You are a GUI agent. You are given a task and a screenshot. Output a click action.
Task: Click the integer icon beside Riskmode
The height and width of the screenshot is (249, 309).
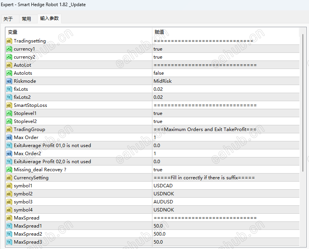point(9,81)
